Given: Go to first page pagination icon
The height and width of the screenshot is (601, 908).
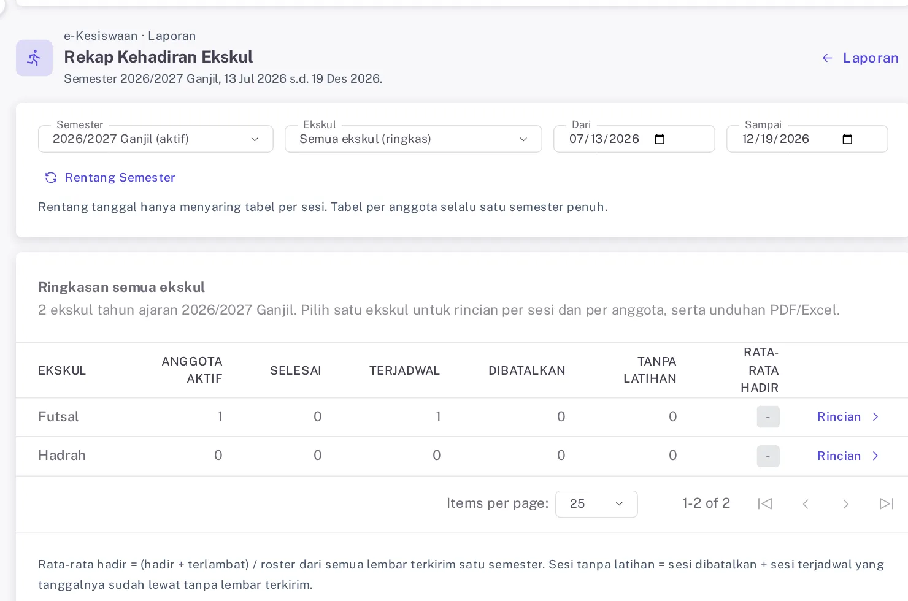Looking at the screenshot, I should (x=765, y=504).
